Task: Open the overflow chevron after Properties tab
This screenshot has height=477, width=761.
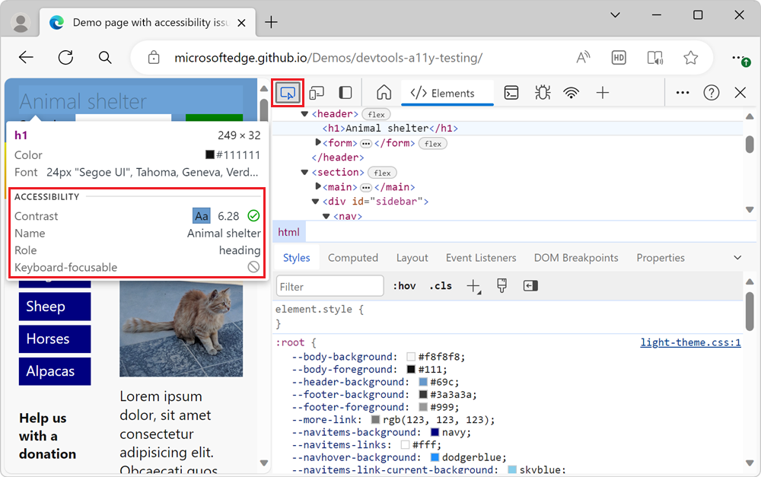Action: point(737,257)
